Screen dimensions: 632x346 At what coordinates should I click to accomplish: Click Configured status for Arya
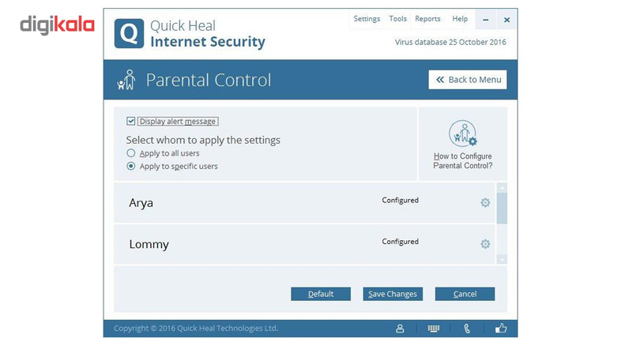[401, 201]
